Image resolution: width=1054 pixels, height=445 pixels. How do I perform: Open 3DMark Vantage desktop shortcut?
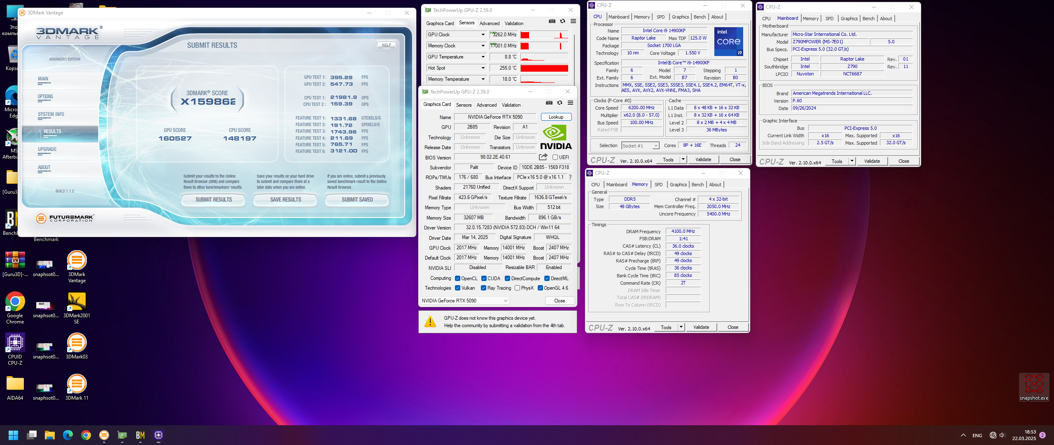pyautogui.click(x=77, y=267)
